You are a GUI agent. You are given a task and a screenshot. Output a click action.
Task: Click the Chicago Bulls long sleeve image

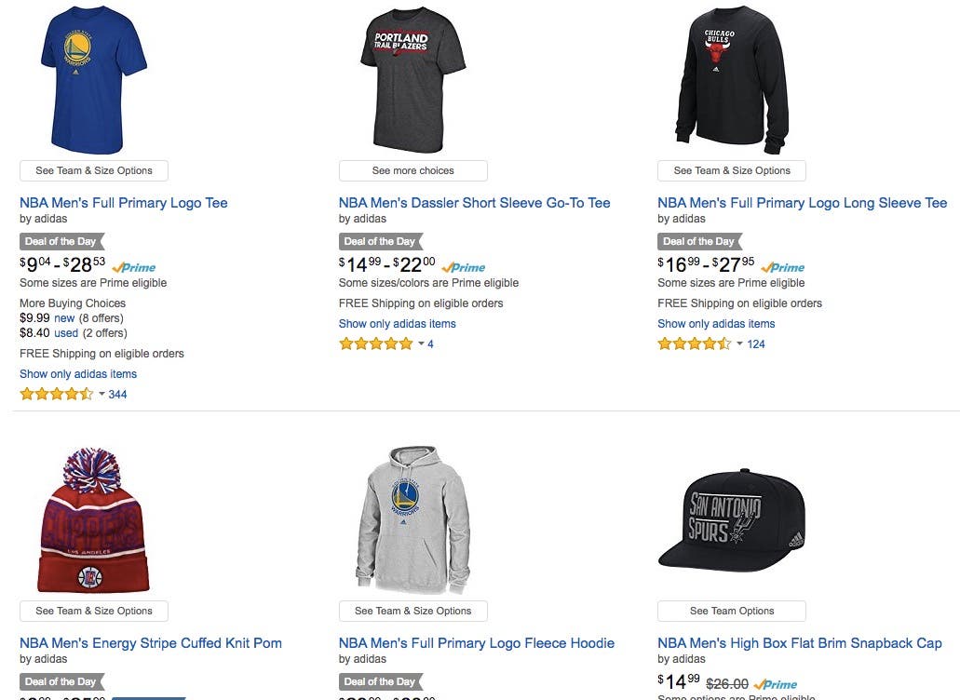(x=732, y=79)
